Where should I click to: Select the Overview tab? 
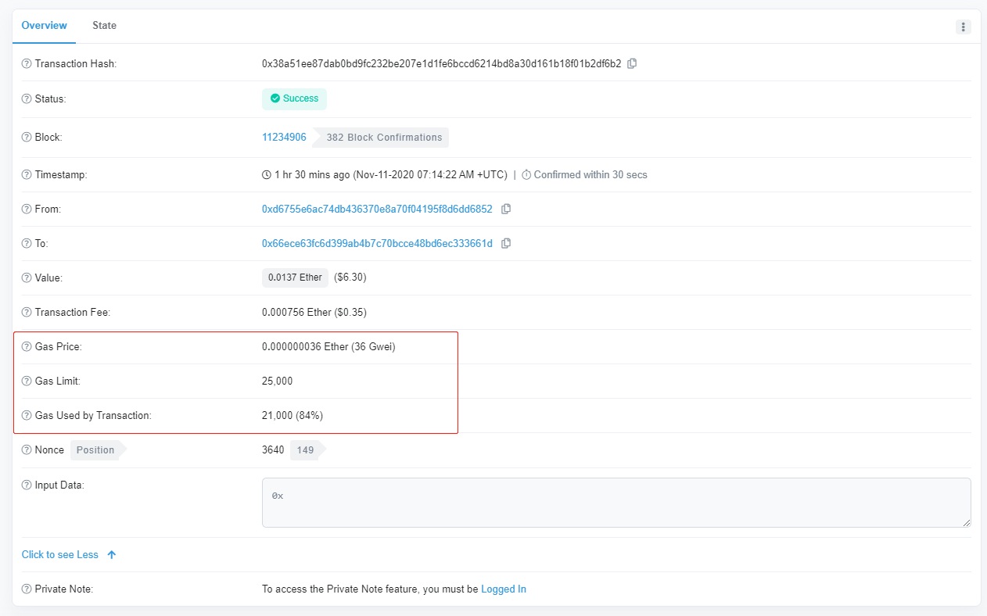(44, 26)
